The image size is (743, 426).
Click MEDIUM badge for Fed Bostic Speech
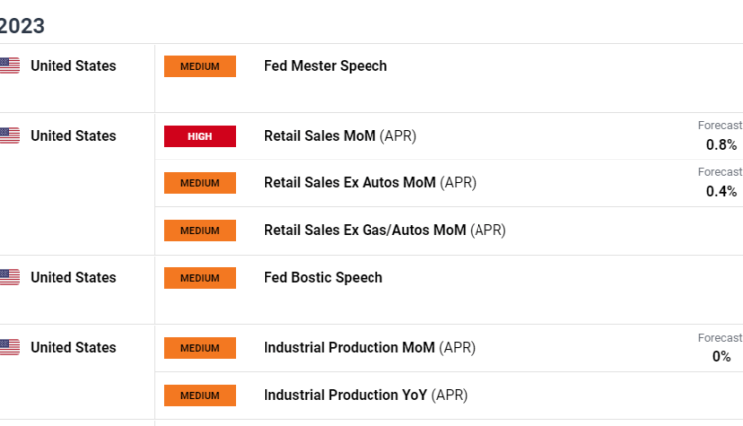200,278
